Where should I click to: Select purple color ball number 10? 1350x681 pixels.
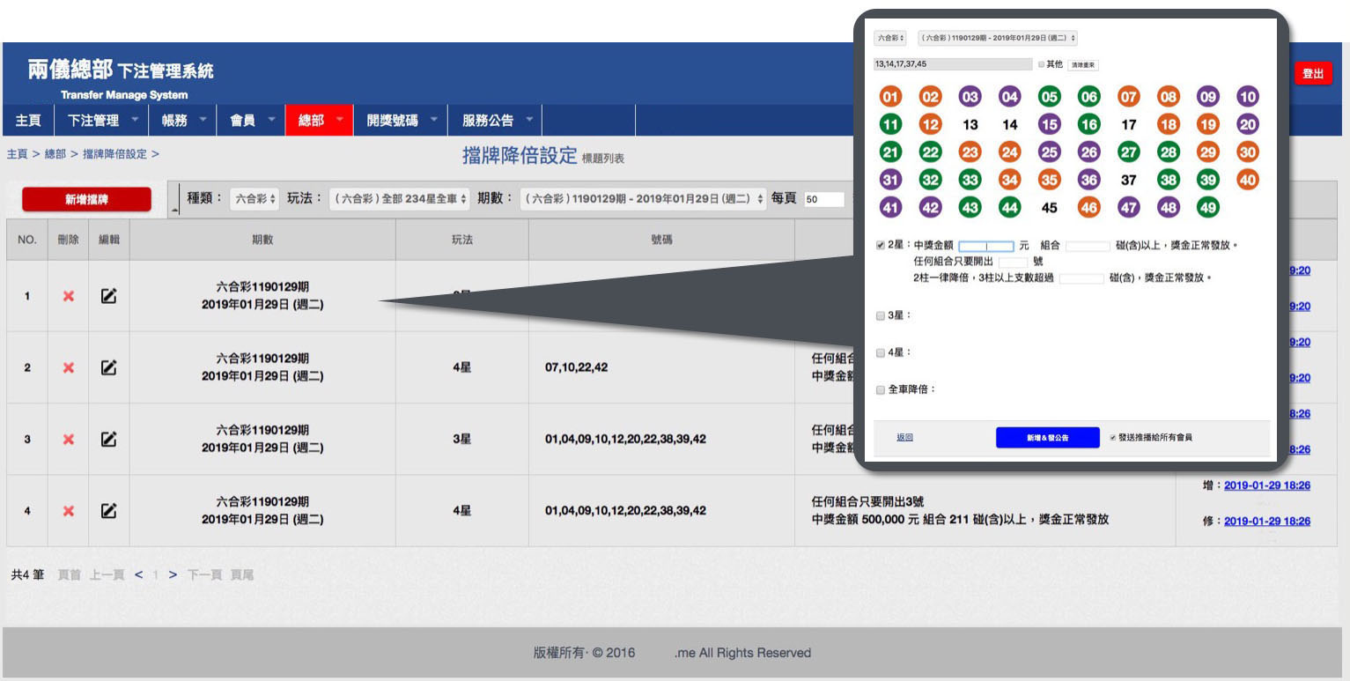coord(1248,97)
